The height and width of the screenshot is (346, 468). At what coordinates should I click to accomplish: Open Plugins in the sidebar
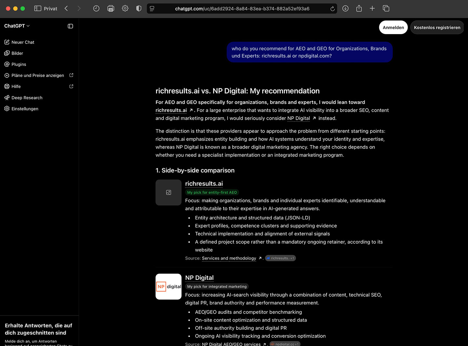click(15, 64)
